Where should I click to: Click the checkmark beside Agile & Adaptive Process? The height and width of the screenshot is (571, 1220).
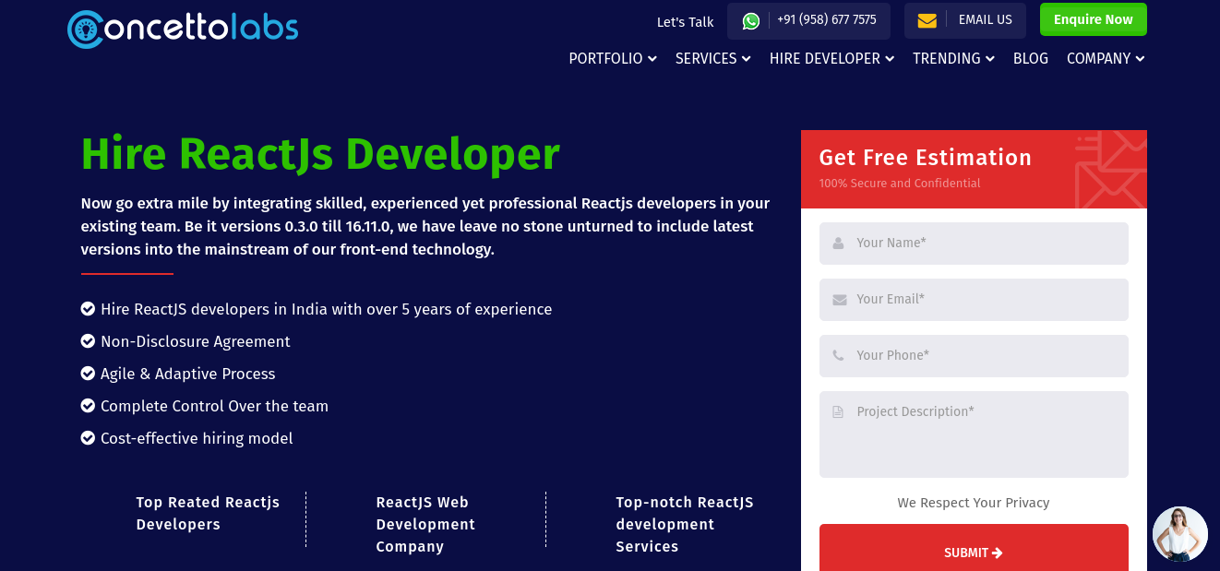tap(88, 373)
